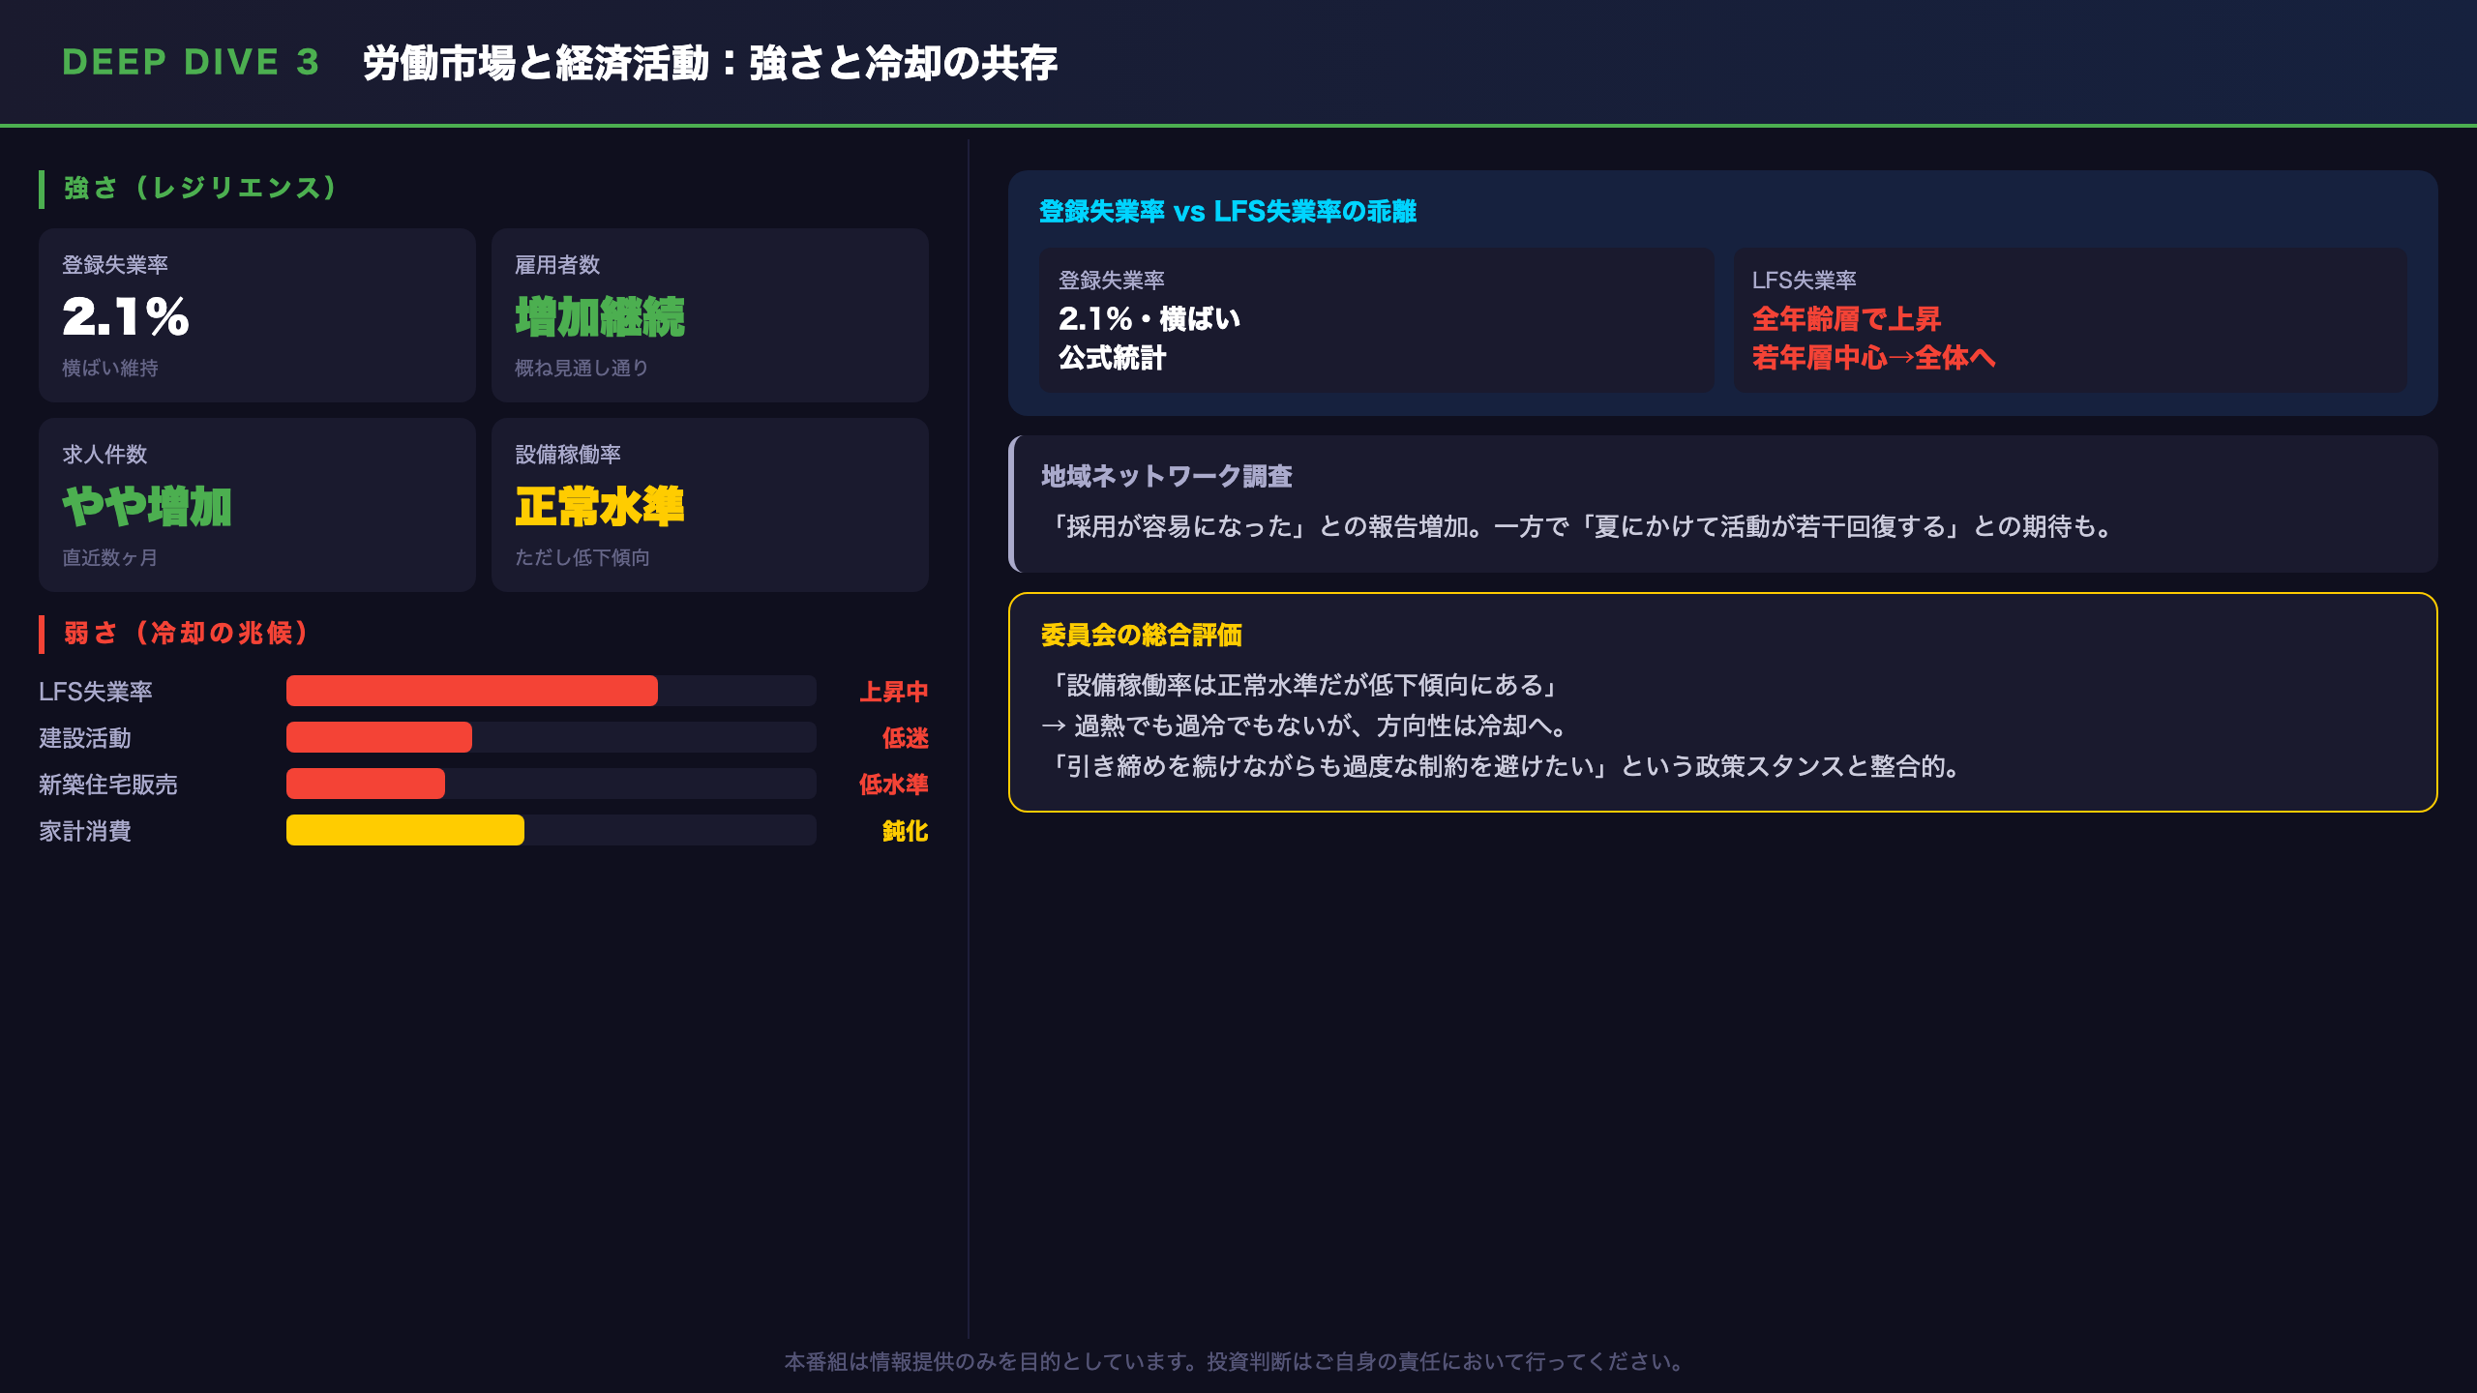2477x1393 pixels.
Task: Click the 低迷 status label
Action: click(x=906, y=738)
